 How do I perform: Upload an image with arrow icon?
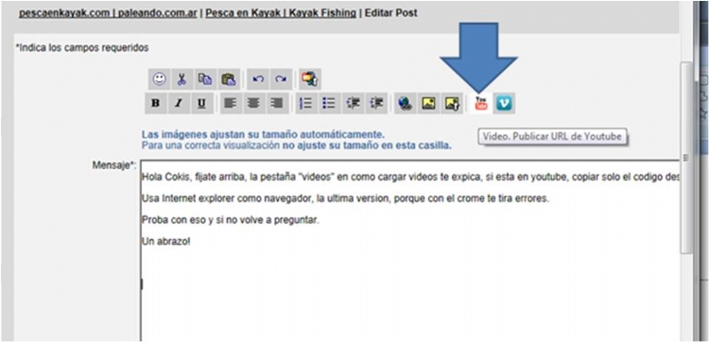452,104
